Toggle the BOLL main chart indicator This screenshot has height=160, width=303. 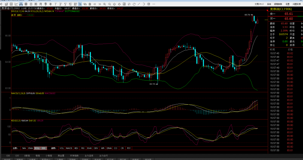click(37, 148)
